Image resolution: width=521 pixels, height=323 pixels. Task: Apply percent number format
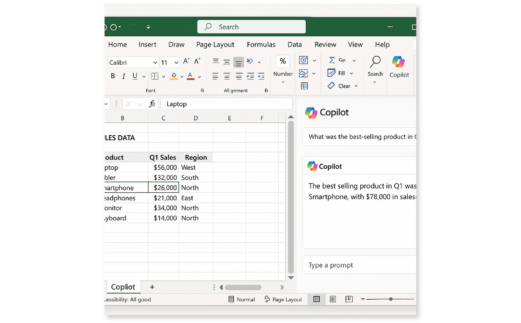pos(282,61)
